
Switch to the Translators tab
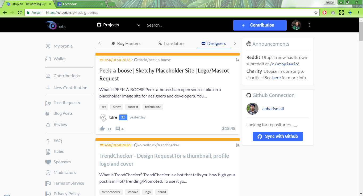(x=171, y=44)
